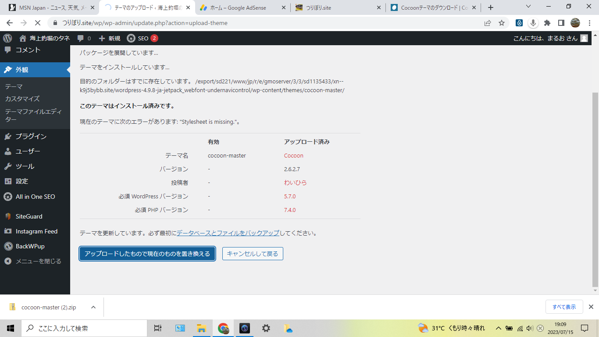Bookmark this page with the star icon
Image resolution: width=599 pixels, height=337 pixels.
502,23
